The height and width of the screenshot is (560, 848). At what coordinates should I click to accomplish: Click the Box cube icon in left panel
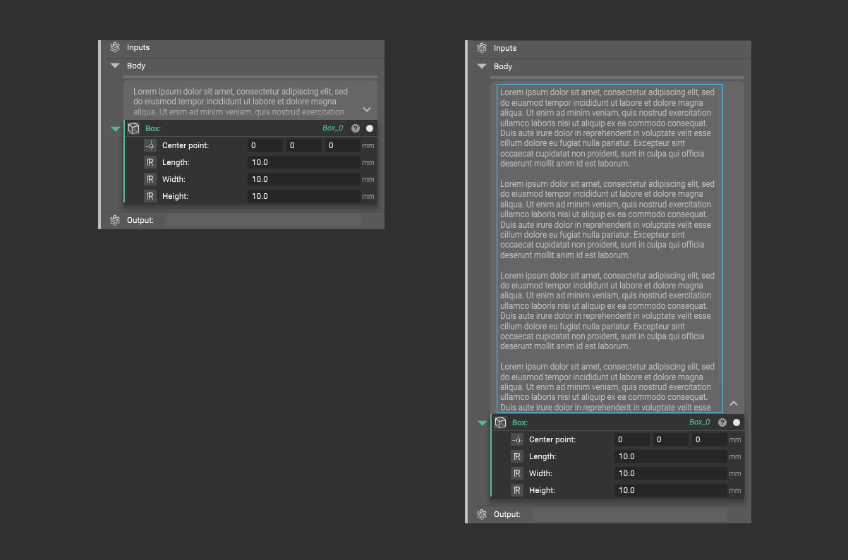133,128
